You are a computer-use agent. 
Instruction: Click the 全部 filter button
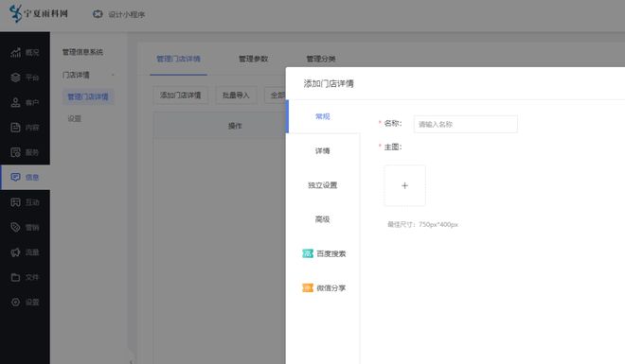275,95
